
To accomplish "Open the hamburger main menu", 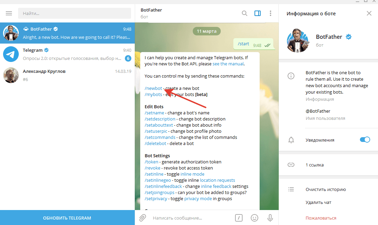I will 9,13.
